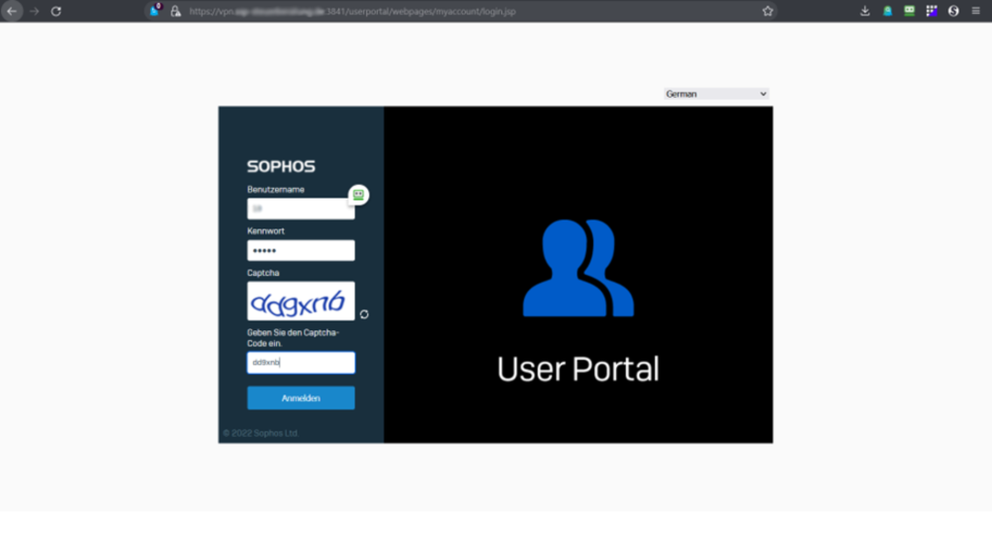Click the password manager icon by Benutzername
The width and height of the screenshot is (992, 558).
coord(358,195)
